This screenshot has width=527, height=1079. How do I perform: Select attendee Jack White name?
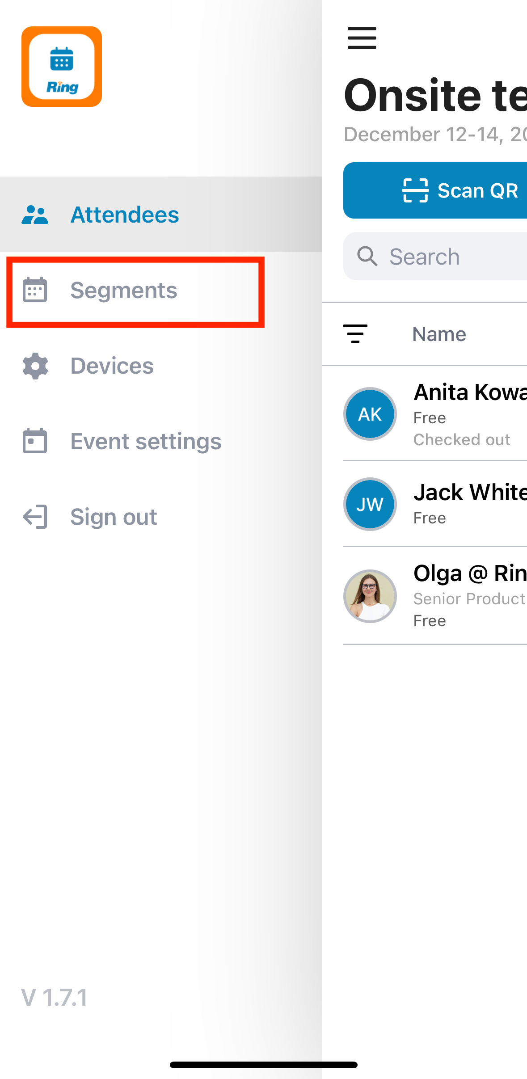tap(470, 492)
